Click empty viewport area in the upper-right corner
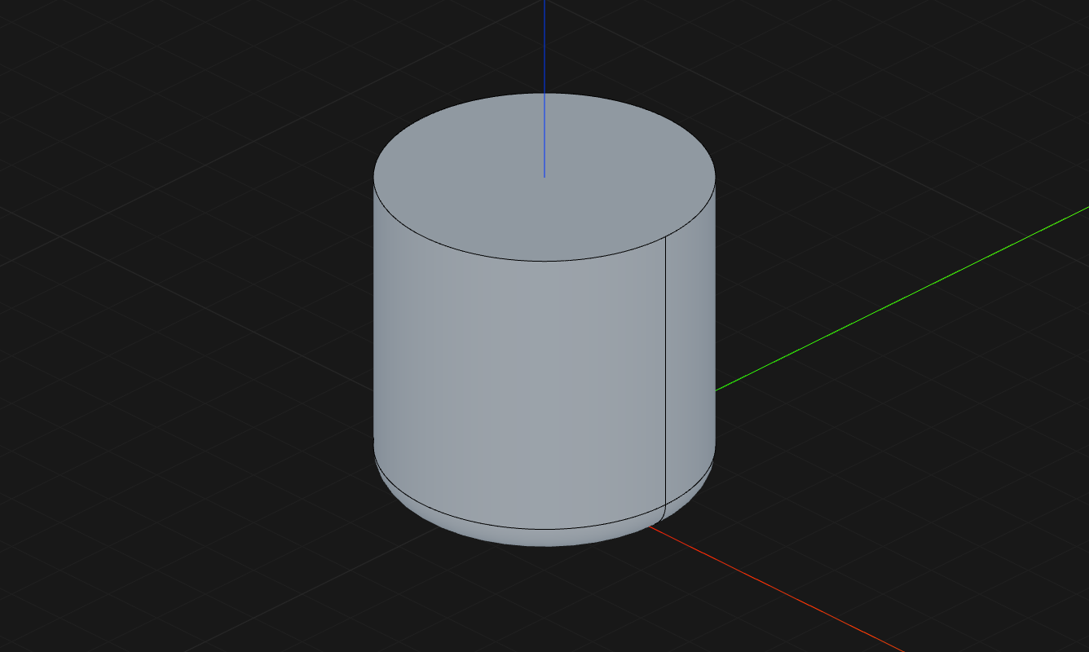The image size is (1089, 652). click(978, 65)
